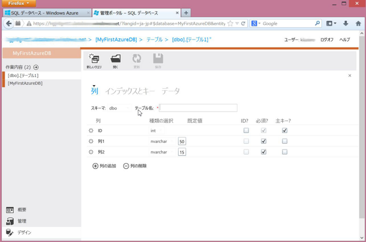Close the table designer panel with X

click(350, 75)
